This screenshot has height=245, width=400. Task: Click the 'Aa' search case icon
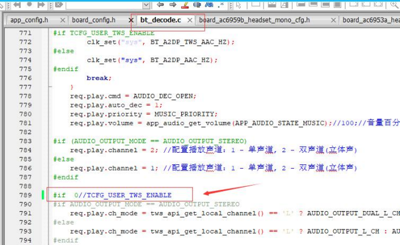pyautogui.click(x=209, y=4)
